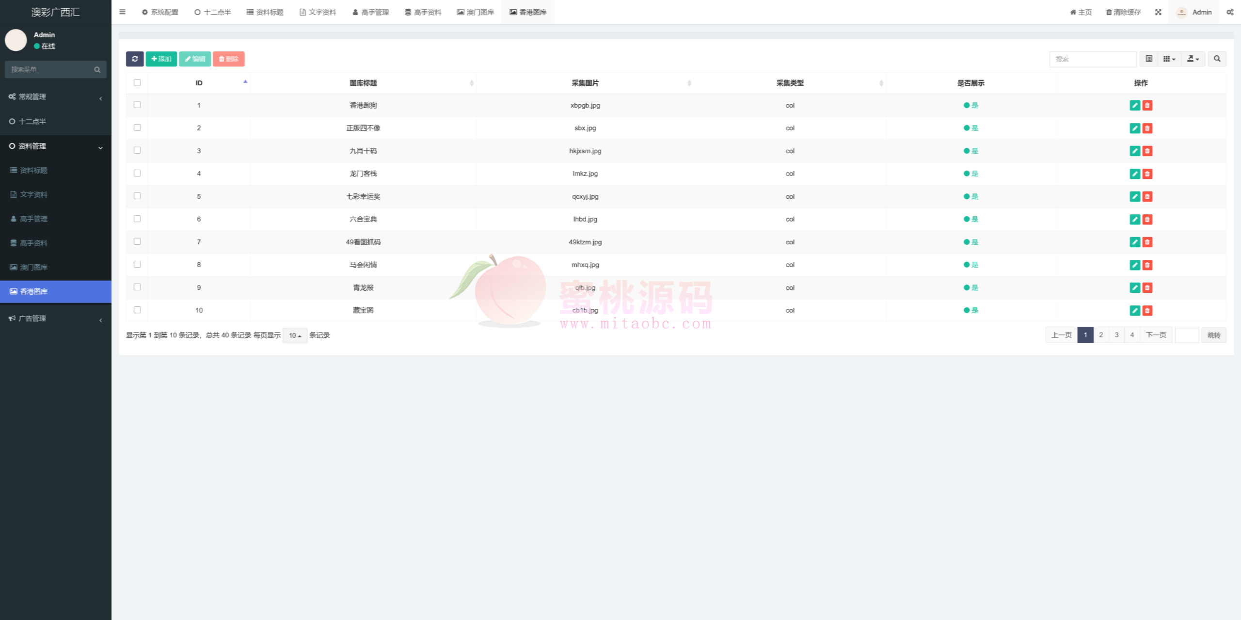Toggle the 是否展示 switch for 六合宝典
The width and height of the screenshot is (1241, 620).
pyautogui.click(x=971, y=219)
